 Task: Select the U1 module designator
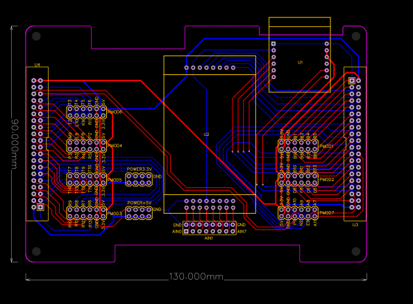tap(300, 62)
